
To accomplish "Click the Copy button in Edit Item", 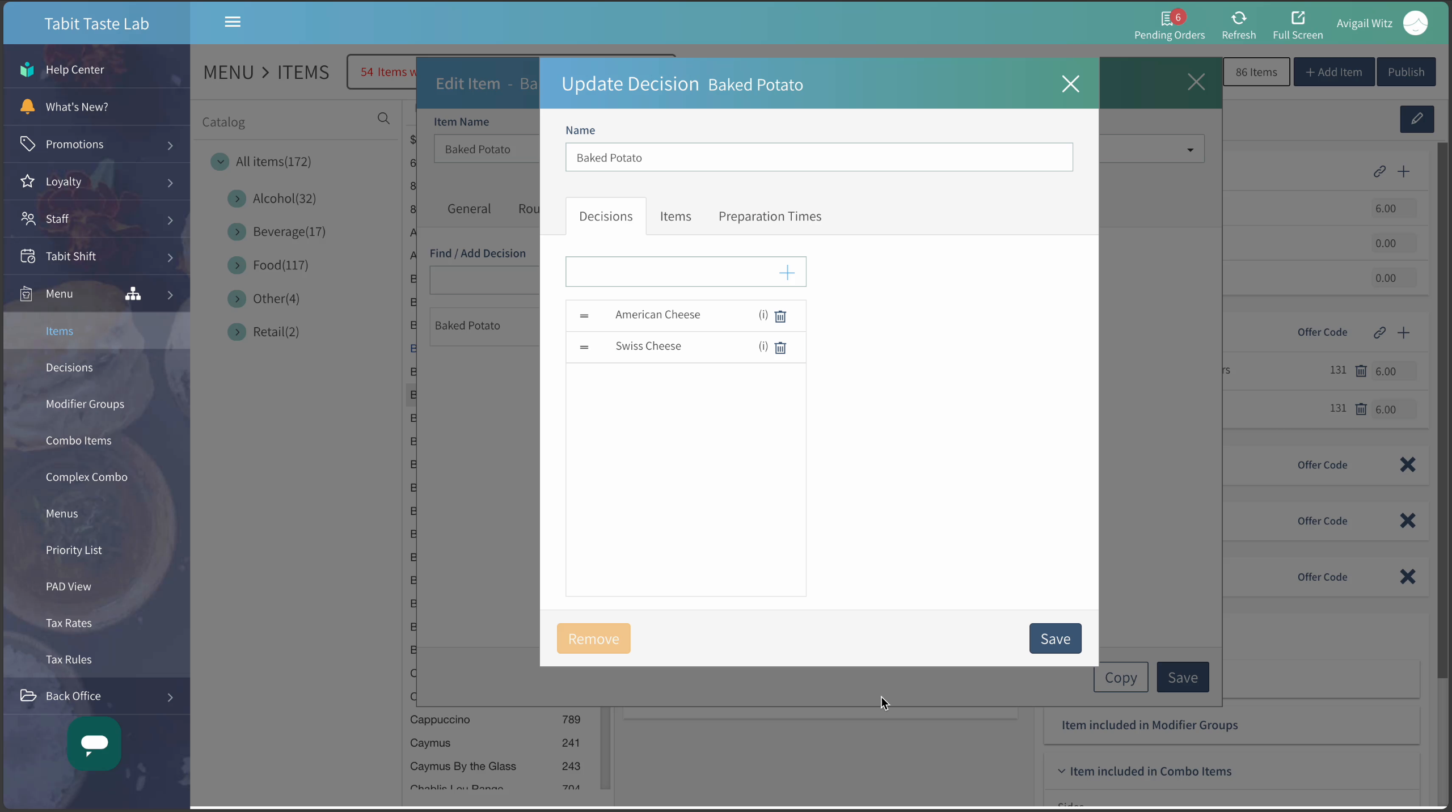I will click(x=1121, y=677).
